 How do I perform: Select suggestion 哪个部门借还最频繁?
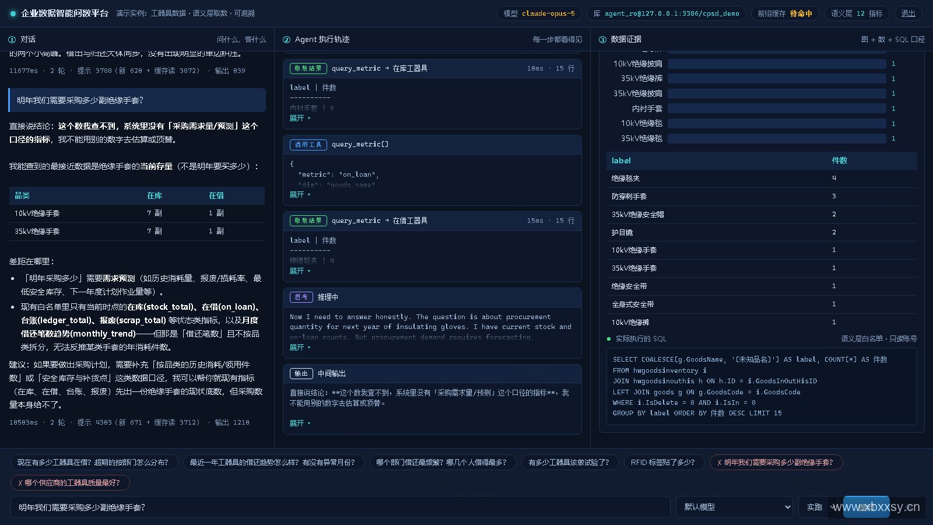pos(442,463)
